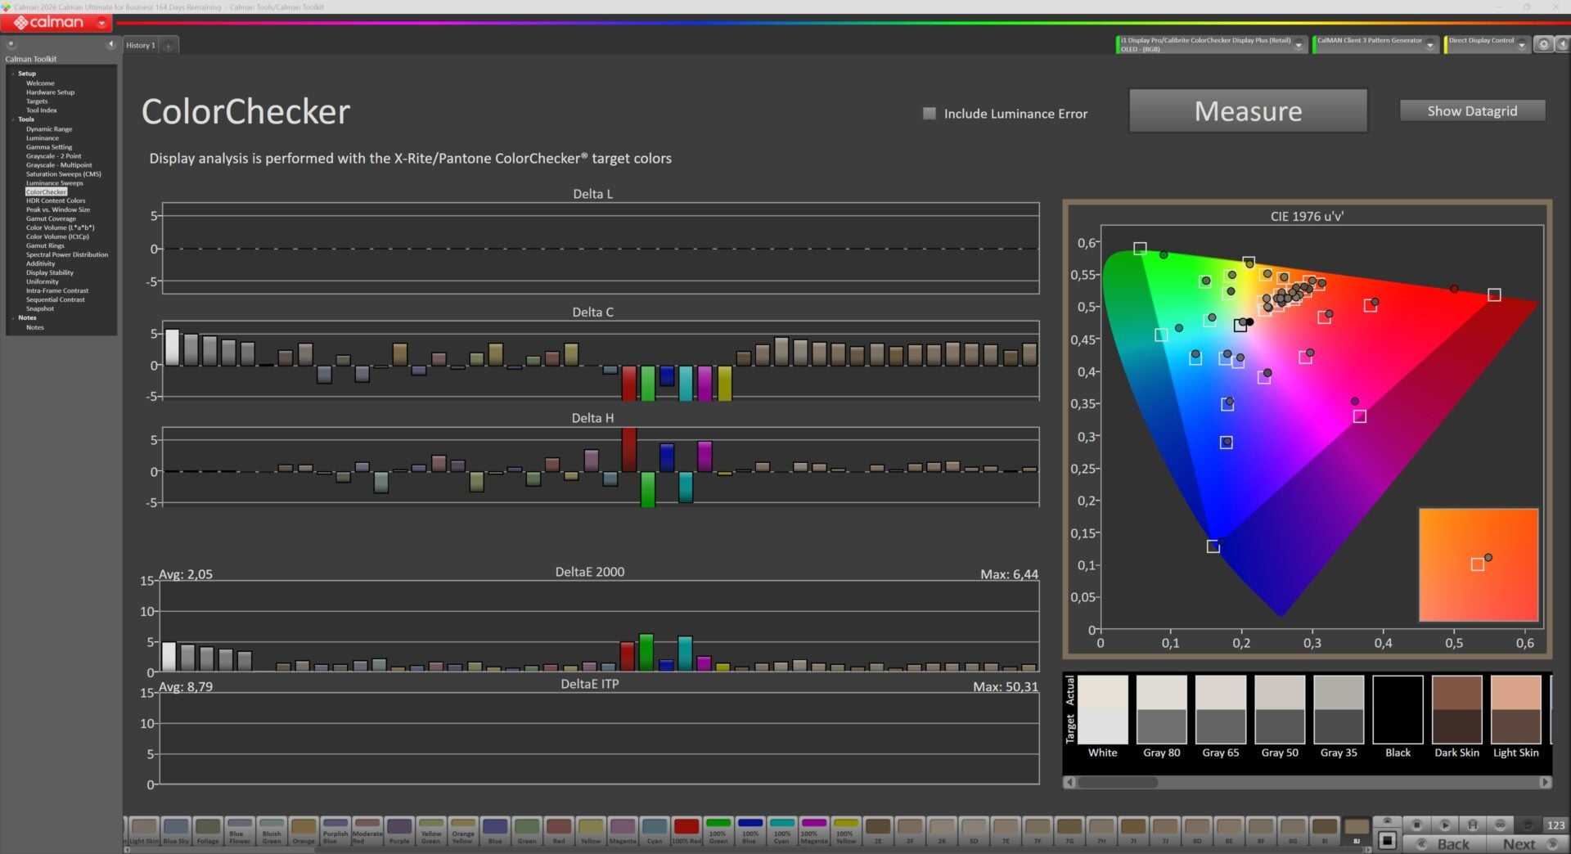1571x854 pixels.
Task: Open Gamut Coverage in the toolkit list
Action: [51, 218]
